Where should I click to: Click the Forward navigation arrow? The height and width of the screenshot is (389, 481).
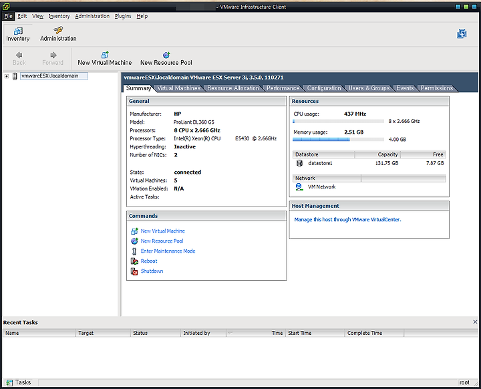click(x=53, y=55)
